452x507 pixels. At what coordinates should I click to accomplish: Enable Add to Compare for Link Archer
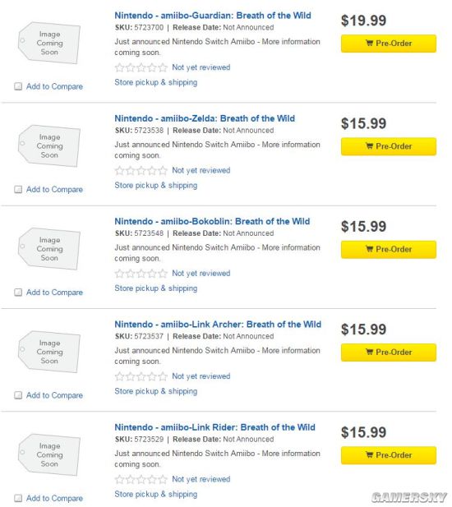coord(18,395)
